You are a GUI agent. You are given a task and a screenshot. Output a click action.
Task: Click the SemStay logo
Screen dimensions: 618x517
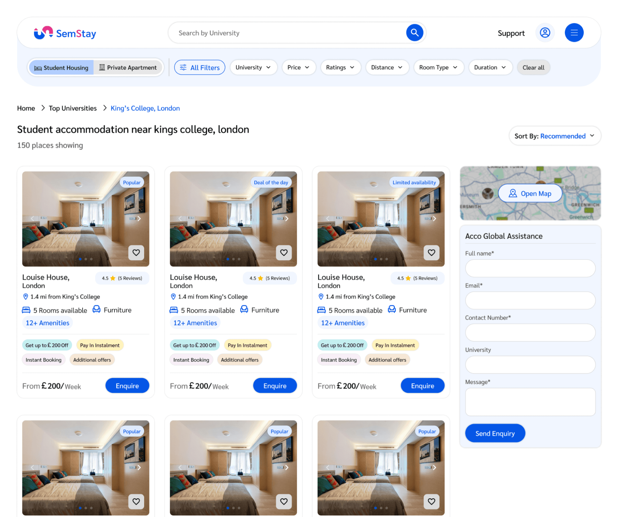[65, 33]
